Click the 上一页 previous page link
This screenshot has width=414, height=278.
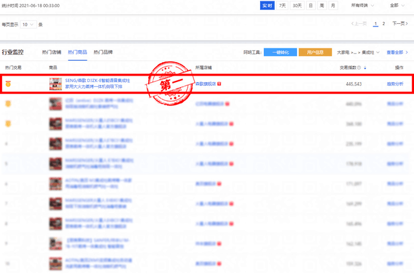[x=359, y=24]
